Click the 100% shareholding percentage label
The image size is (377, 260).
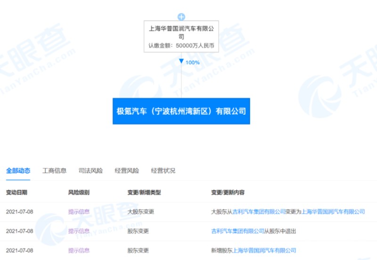pos(192,63)
